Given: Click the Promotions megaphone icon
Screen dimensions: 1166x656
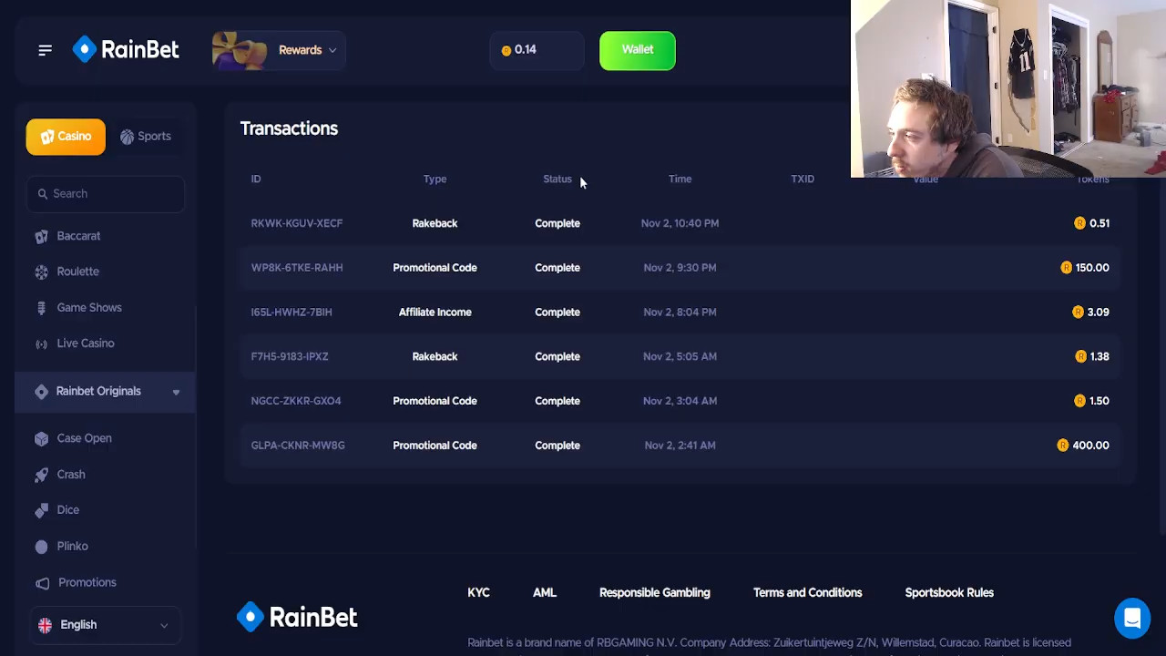Looking at the screenshot, I should point(42,583).
